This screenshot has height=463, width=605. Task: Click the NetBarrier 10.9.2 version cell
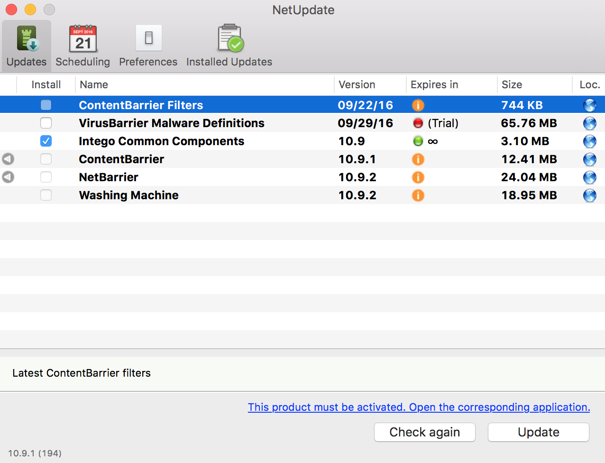(x=357, y=177)
